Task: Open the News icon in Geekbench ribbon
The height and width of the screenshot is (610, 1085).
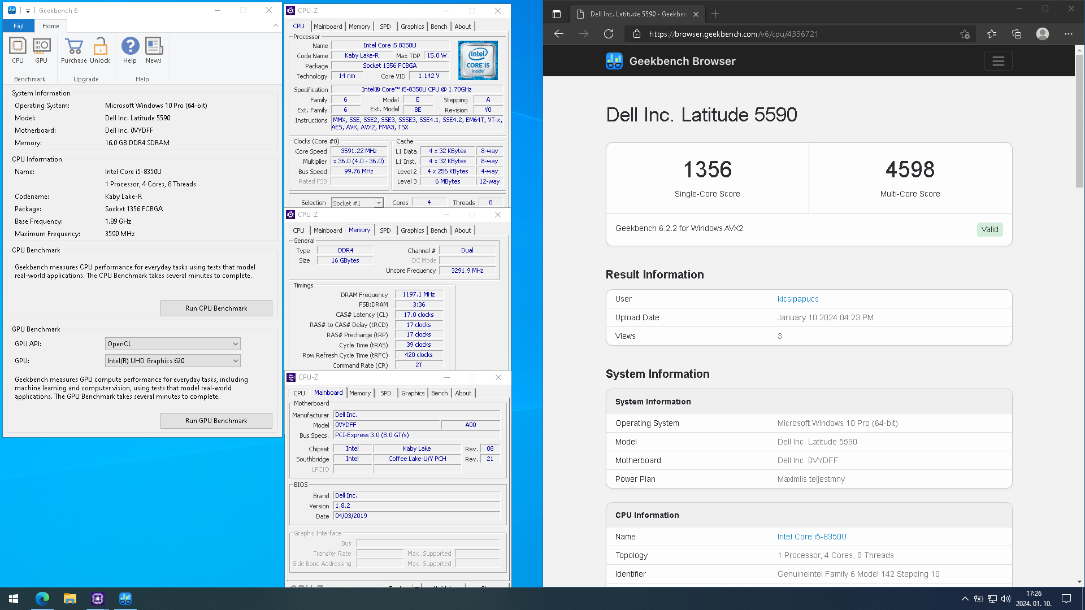Action: tap(154, 51)
